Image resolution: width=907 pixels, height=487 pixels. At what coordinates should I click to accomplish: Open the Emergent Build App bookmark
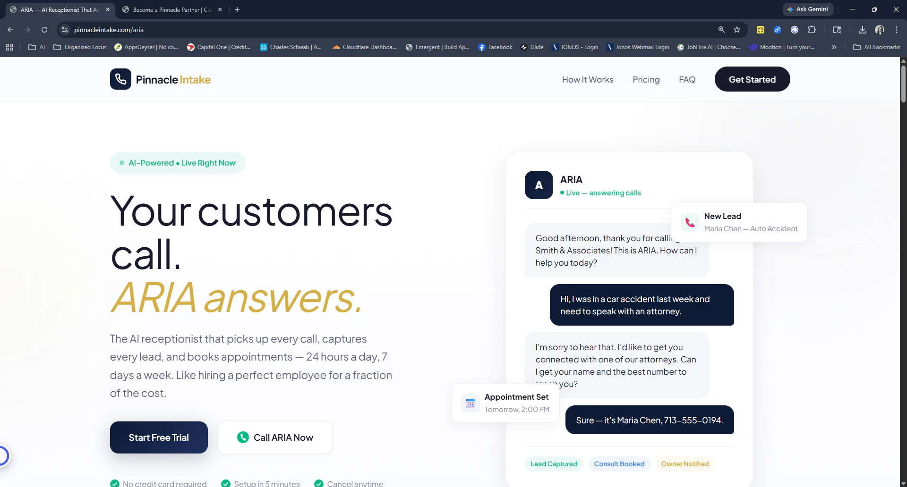coord(437,47)
